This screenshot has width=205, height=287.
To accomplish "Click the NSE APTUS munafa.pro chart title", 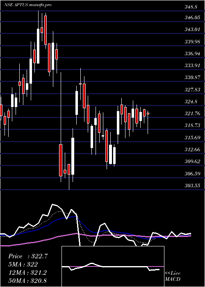I will pyautogui.click(x=27, y=5).
